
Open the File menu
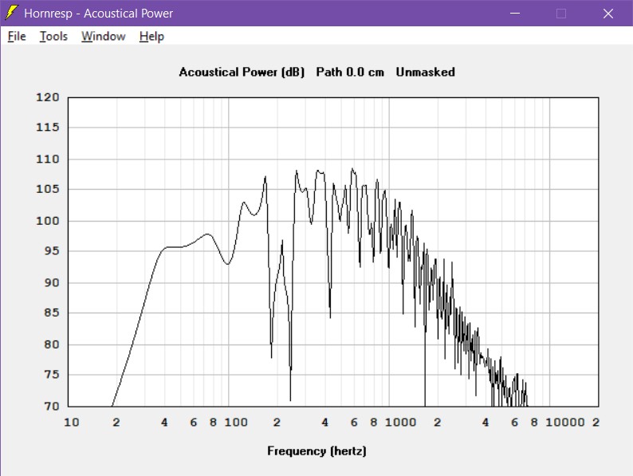click(17, 37)
